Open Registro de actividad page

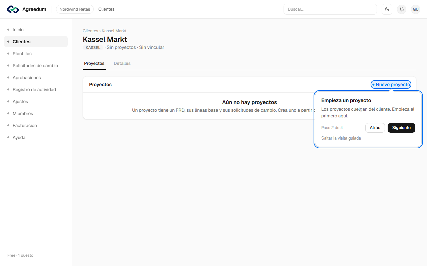[36, 89]
